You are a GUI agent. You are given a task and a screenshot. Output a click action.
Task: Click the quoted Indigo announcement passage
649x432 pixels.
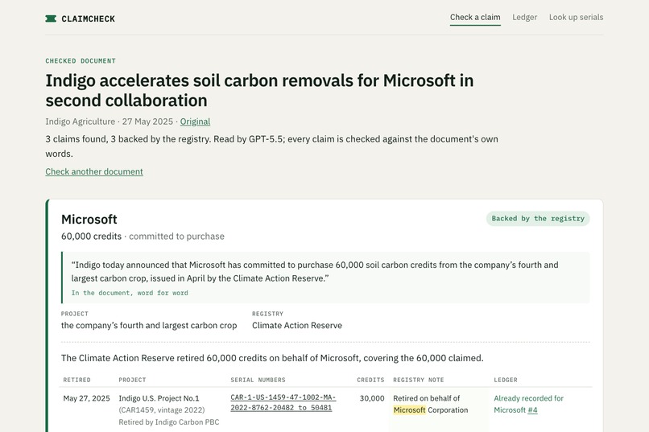315,272
